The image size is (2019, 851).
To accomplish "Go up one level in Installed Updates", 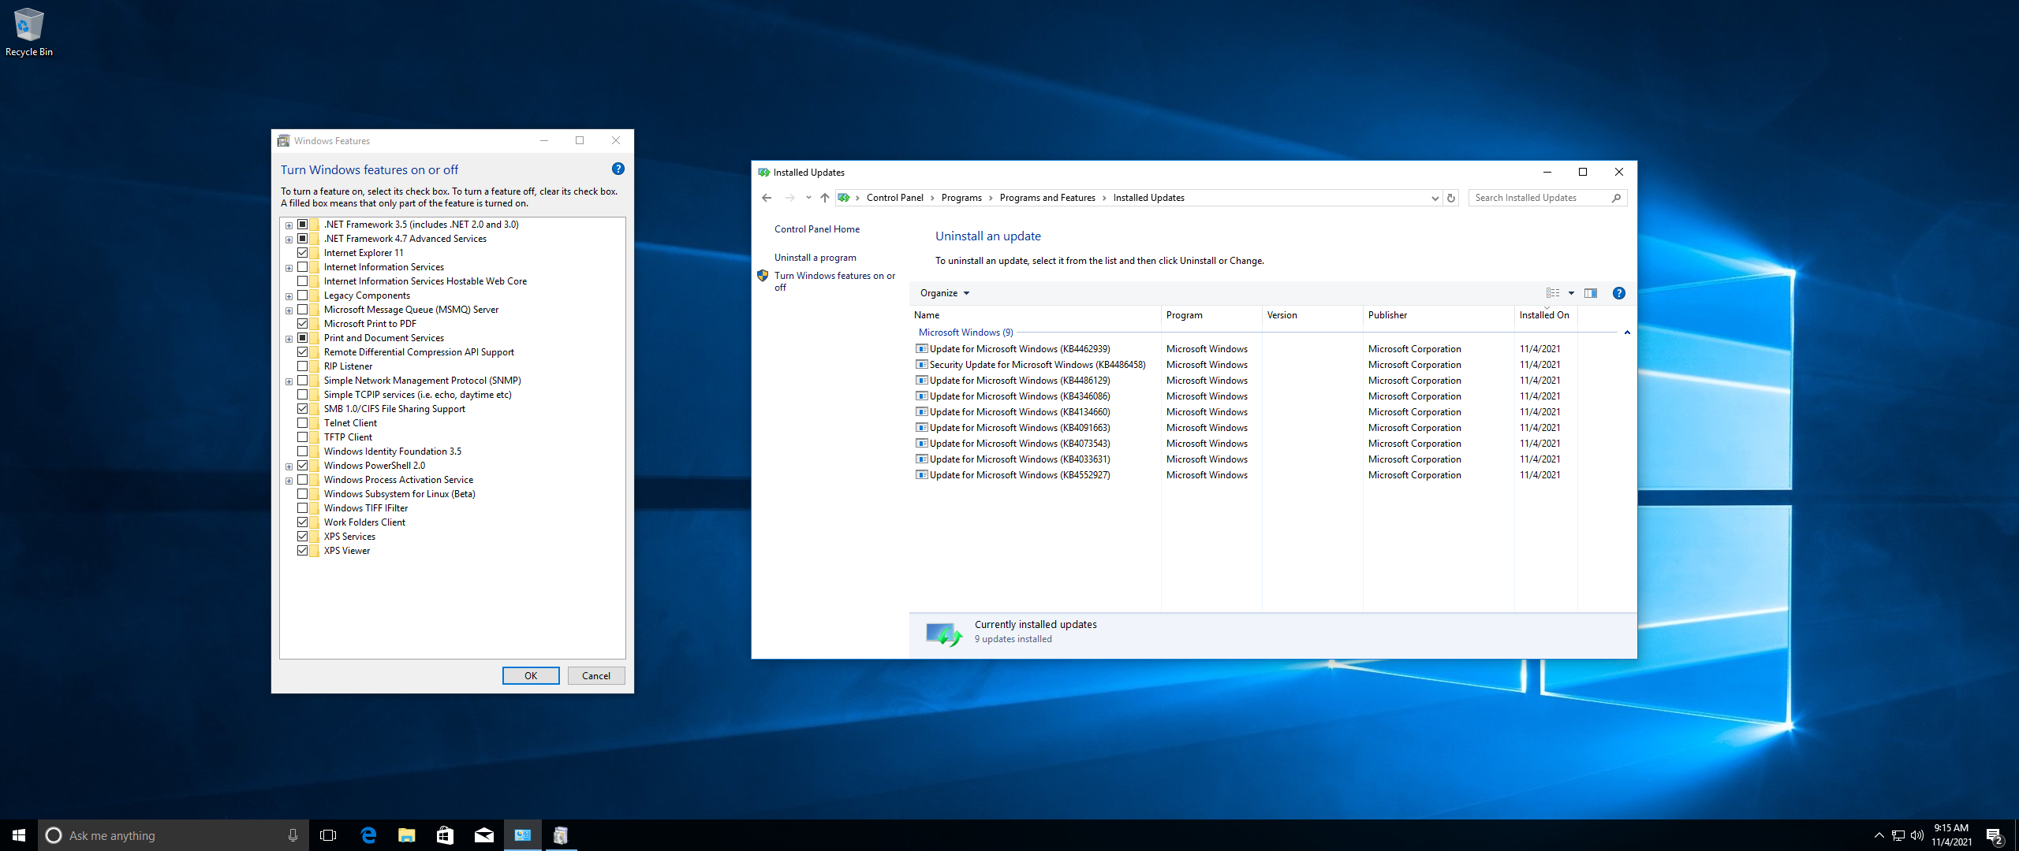I will point(825,198).
